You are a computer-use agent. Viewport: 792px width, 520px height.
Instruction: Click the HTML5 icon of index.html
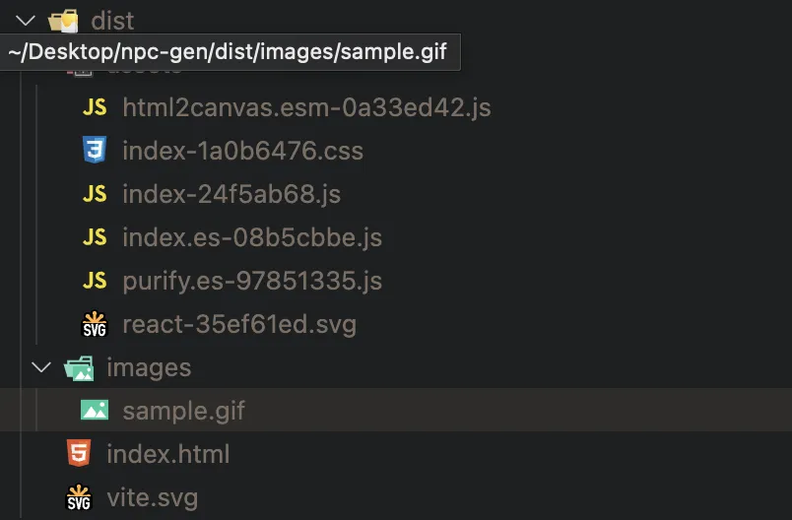coord(79,453)
